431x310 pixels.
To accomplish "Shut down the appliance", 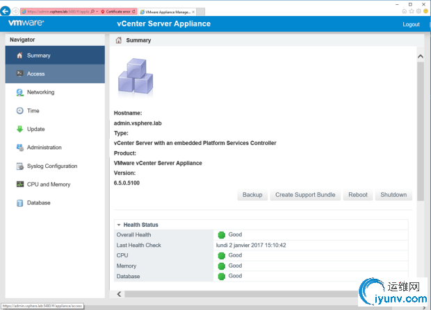I will point(393,195).
